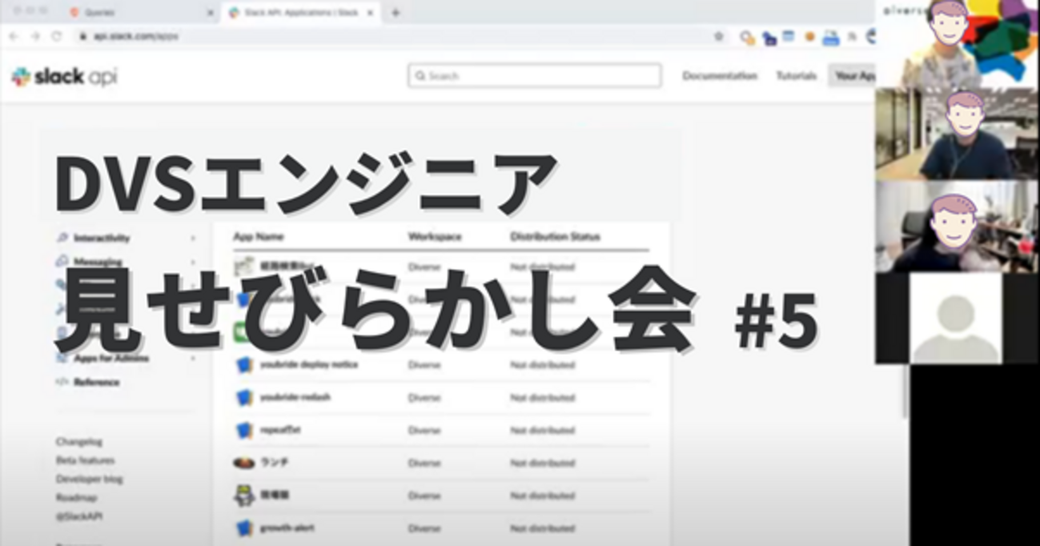The height and width of the screenshot is (546, 1040).
Task: Click the orange circle extension icon
Action: click(x=809, y=37)
